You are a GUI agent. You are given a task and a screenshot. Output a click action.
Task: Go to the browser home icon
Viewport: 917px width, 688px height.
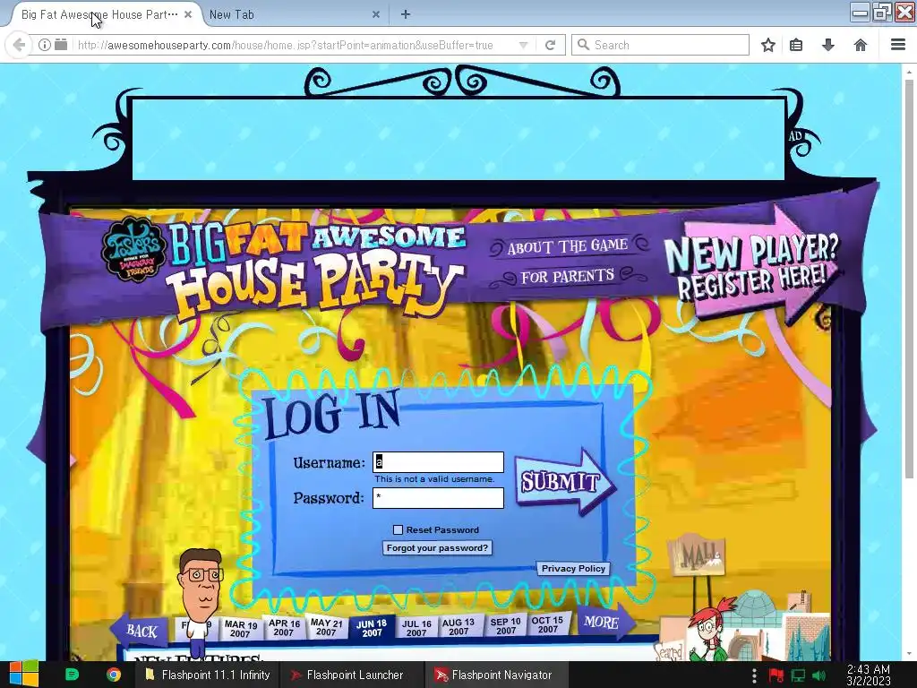pos(861,45)
